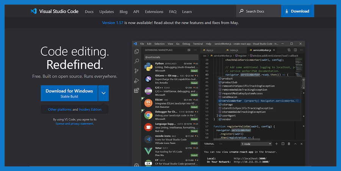The height and width of the screenshot is (171, 341).
Task: Open Extensions panel more actions ellipsis
Action: [x=195, y=50]
